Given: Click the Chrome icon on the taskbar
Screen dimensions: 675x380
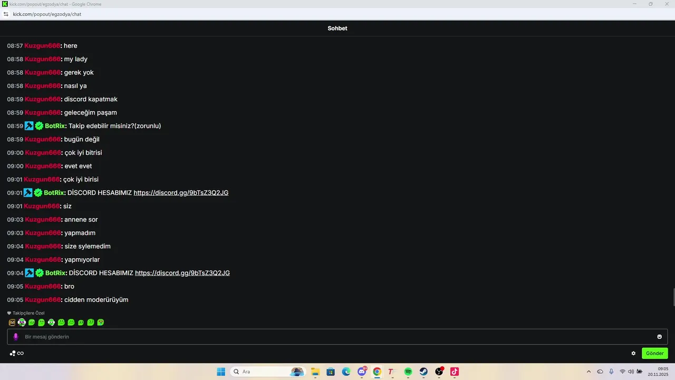Looking at the screenshot, I should 377,372.
